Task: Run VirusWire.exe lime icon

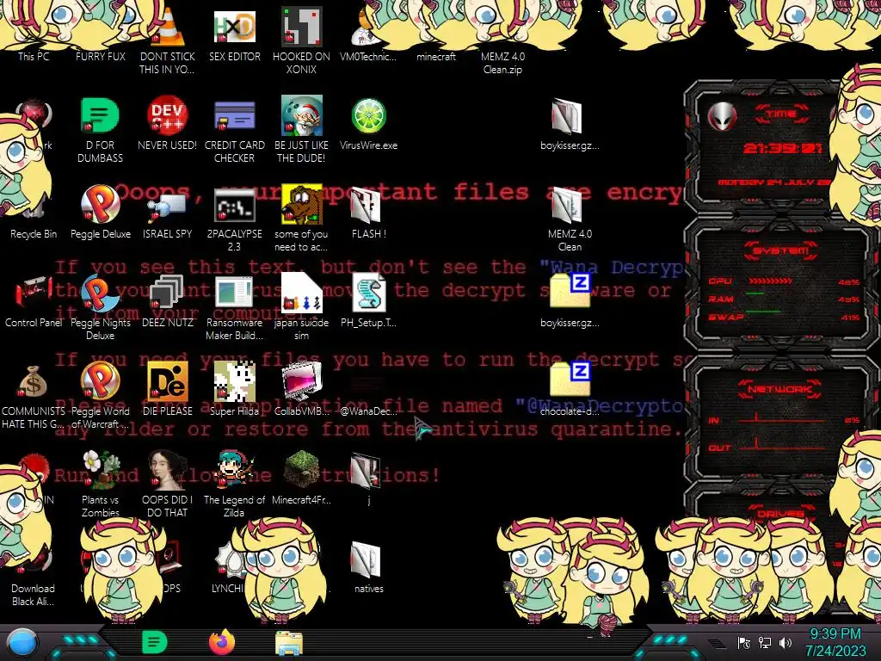Action: (x=368, y=115)
